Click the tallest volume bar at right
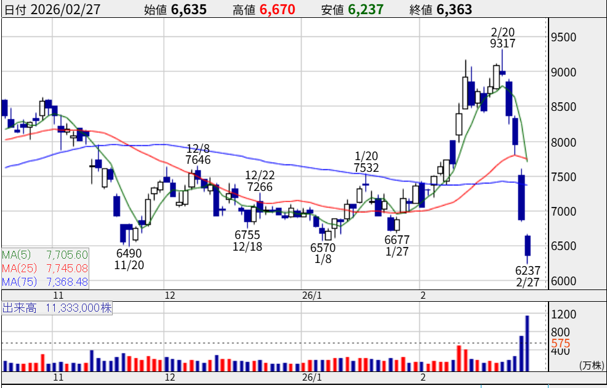607x388 pixels. pyautogui.click(x=527, y=343)
